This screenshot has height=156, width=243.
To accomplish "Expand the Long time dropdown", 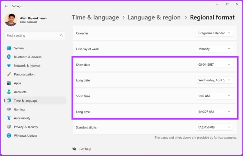I will pos(214,111).
